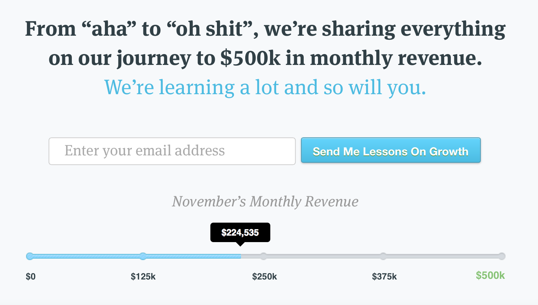Click the current end of the blue progress fill

tap(240, 256)
